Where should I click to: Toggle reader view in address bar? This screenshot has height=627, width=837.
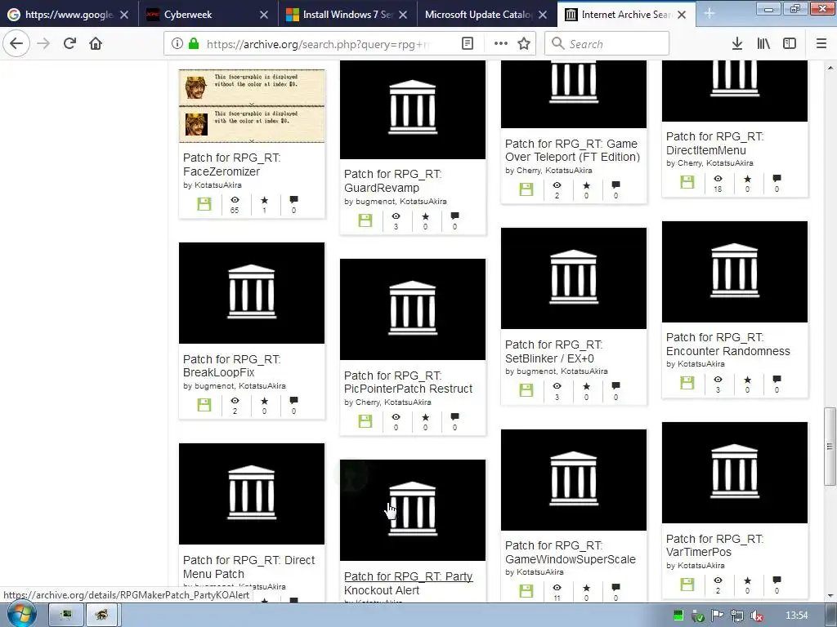click(x=467, y=44)
